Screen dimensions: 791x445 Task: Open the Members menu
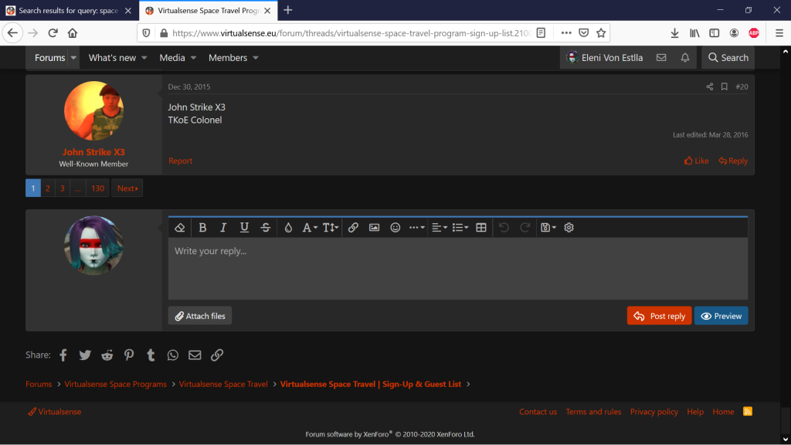pos(233,57)
